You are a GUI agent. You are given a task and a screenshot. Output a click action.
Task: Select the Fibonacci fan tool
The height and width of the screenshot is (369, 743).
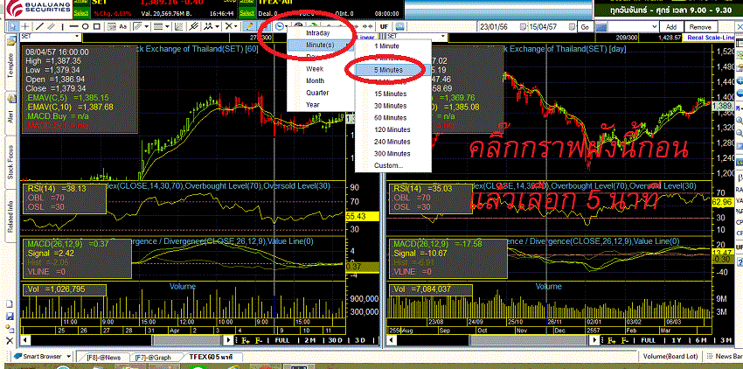pyautogui.click(x=178, y=26)
